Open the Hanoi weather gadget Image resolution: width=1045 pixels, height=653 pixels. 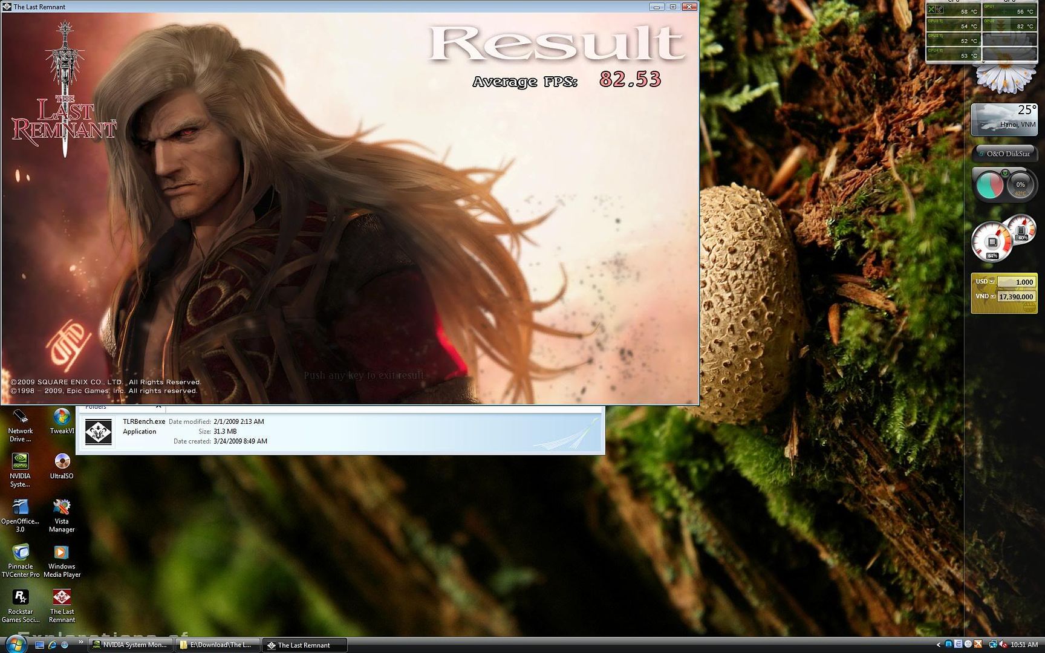[1004, 119]
